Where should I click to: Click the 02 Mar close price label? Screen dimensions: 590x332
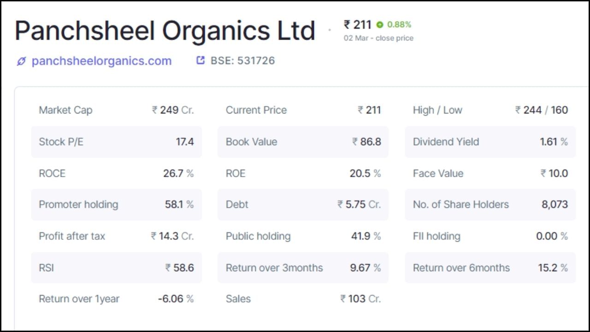[x=378, y=38]
